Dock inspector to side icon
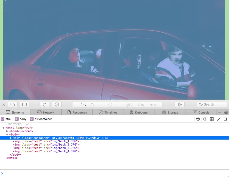The height and width of the screenshot is (177, 229). (x=24, y=104)
